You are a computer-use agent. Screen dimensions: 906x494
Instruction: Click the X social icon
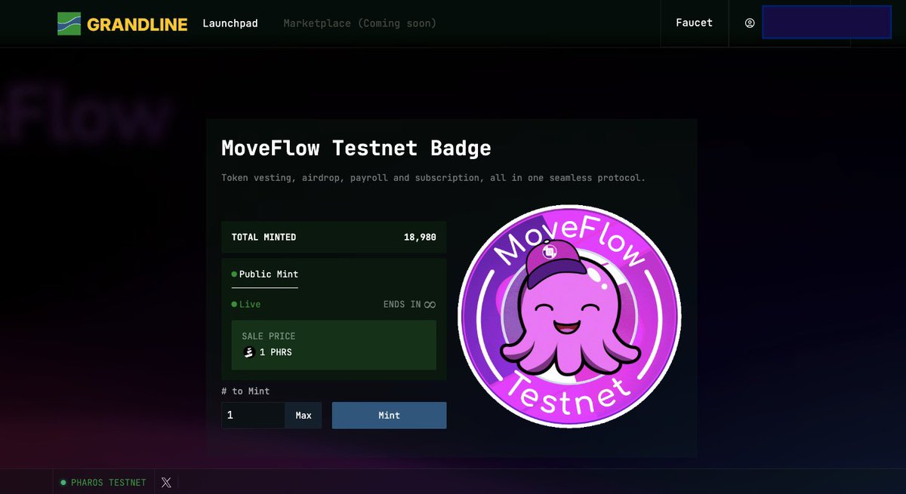coord(166,483)
